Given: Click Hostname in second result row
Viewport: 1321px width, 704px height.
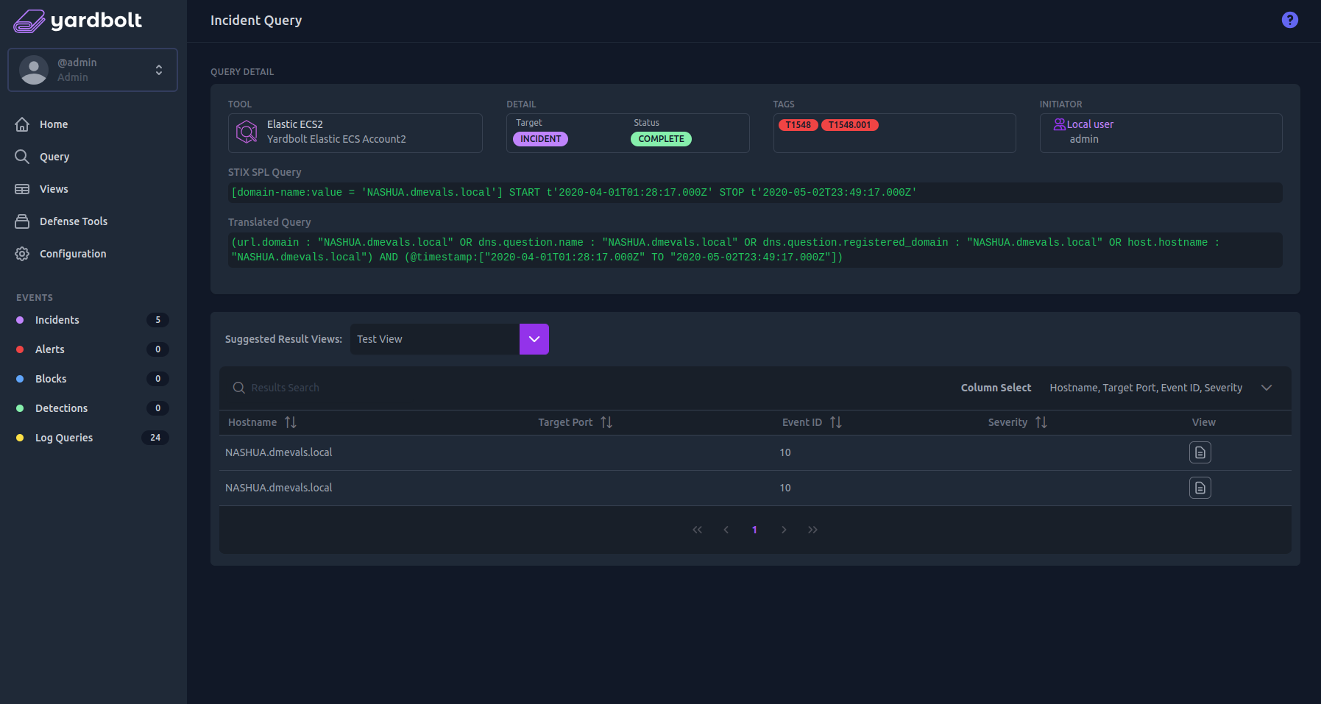Looking at the screenshot, I should [x=278, y=488].
